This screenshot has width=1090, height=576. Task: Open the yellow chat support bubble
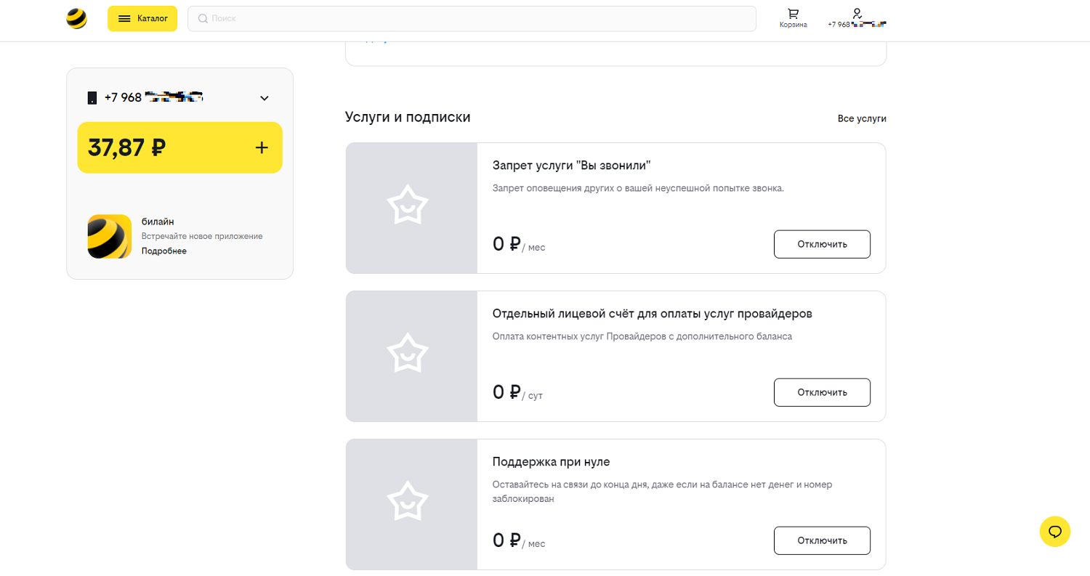1055,532
